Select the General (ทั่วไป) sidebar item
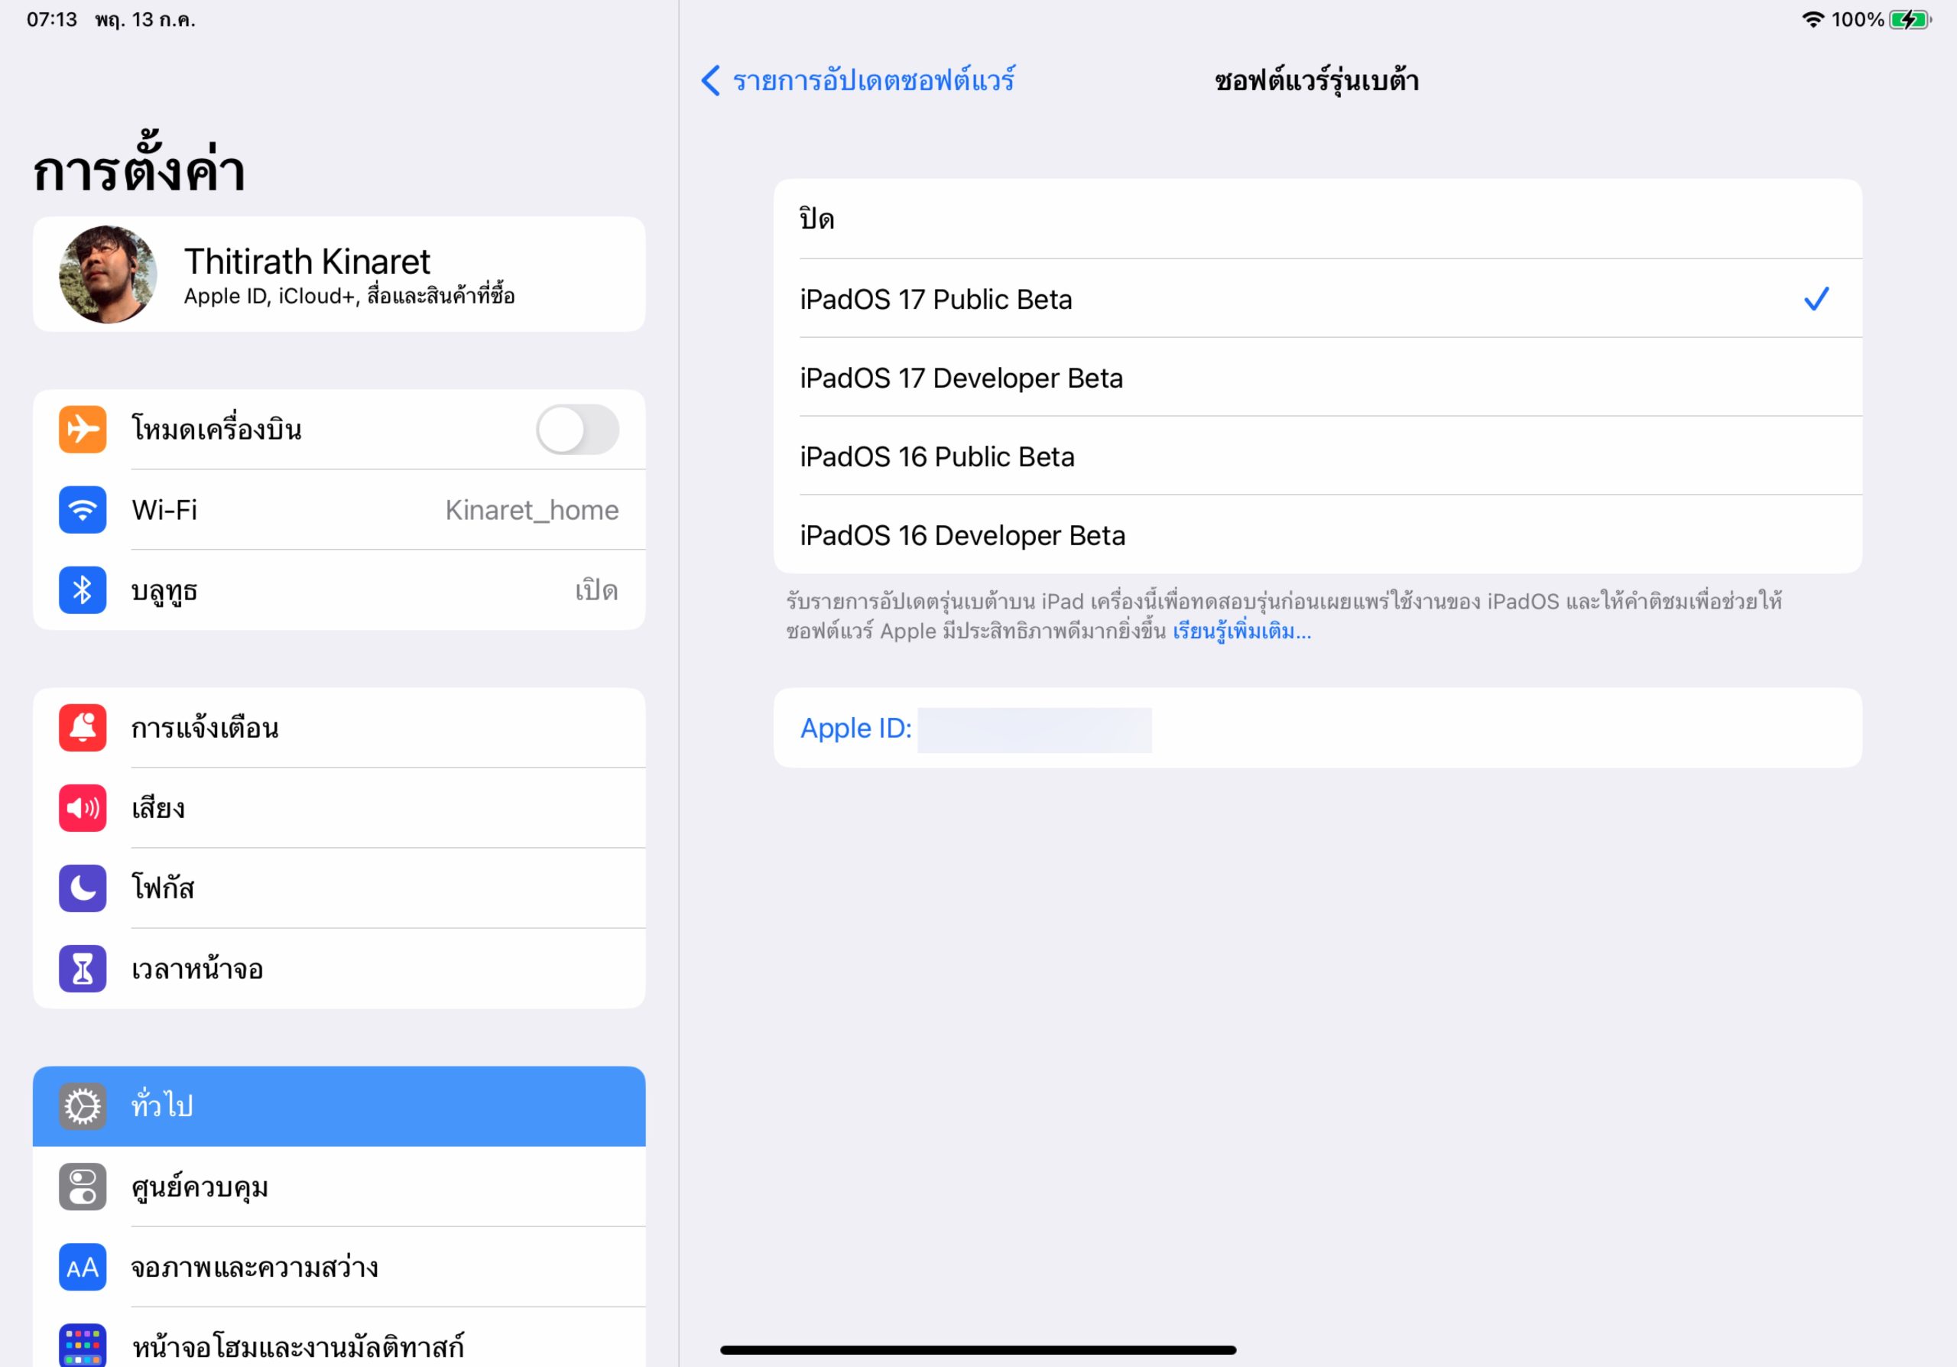The width and height of the screenshot is (1957, 1367). coord(339,1106)
